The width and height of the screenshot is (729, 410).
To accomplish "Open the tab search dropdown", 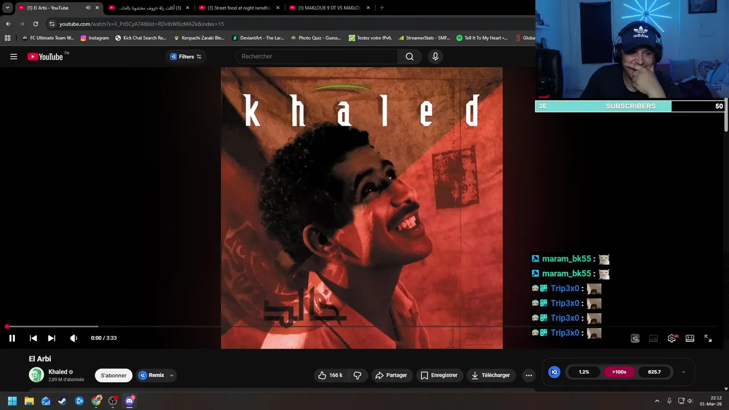I will tap(7, 8).
